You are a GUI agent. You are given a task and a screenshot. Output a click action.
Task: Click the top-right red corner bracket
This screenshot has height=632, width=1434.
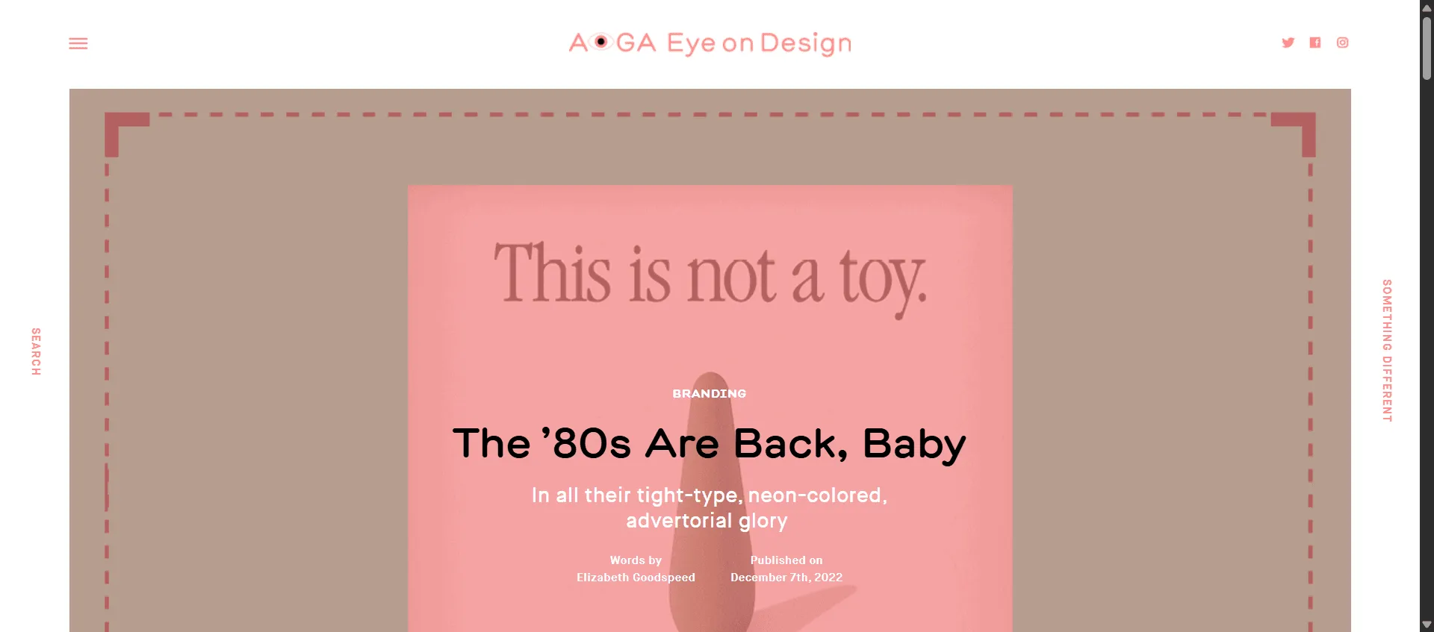point(1294,133)
